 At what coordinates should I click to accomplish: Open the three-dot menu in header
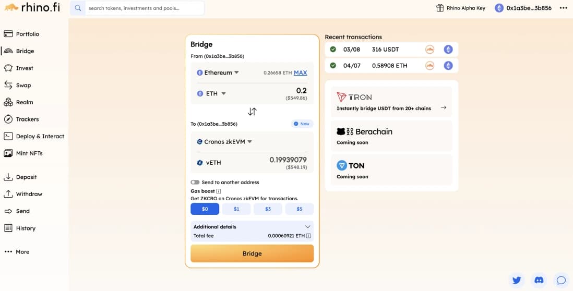(x=563, y=8)
